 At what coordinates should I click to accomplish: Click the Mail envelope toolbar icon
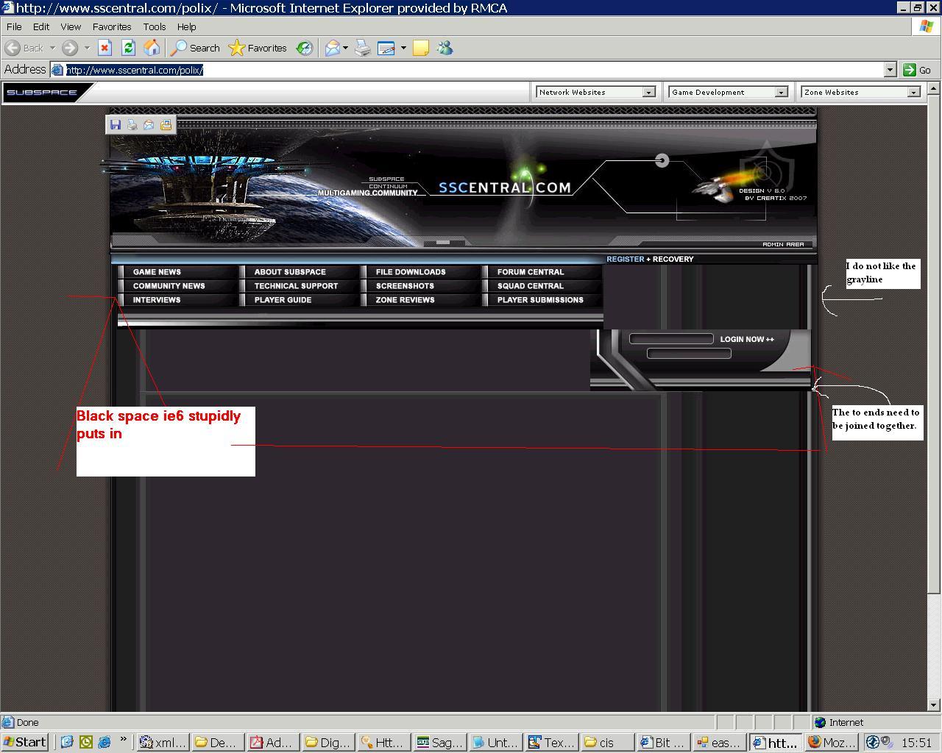click(332, 48)
